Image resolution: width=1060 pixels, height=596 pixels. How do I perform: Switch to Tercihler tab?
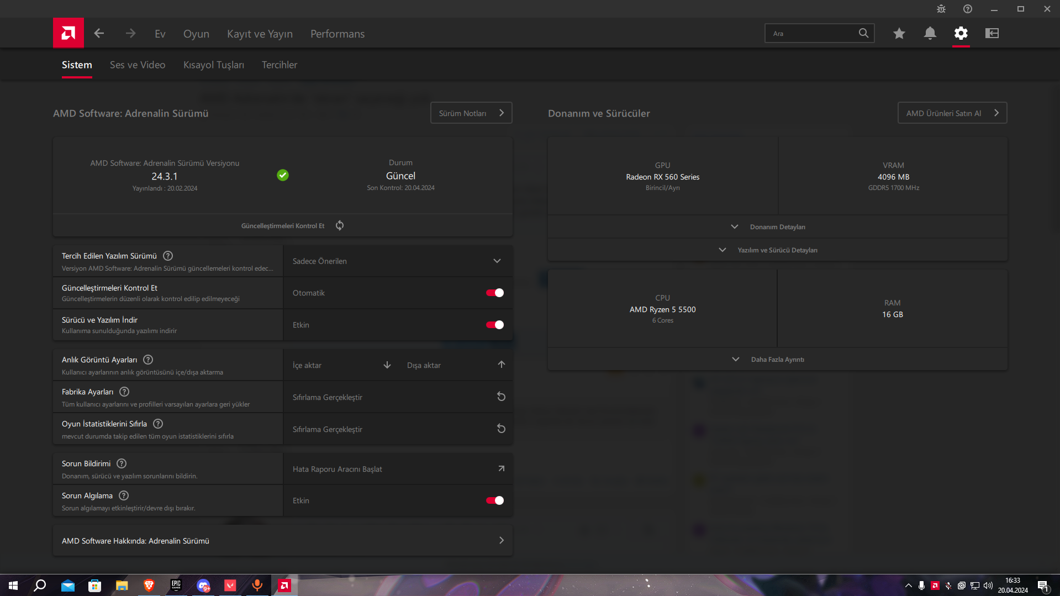[279, 65]
